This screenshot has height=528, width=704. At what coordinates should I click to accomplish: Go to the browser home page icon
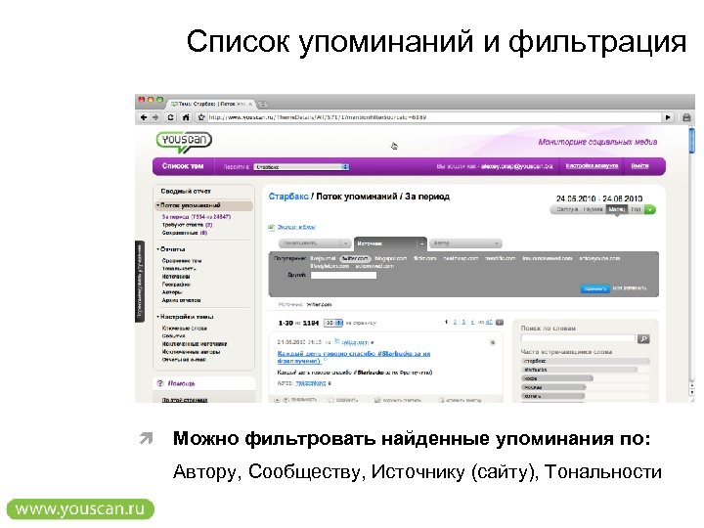pos(186,117)
